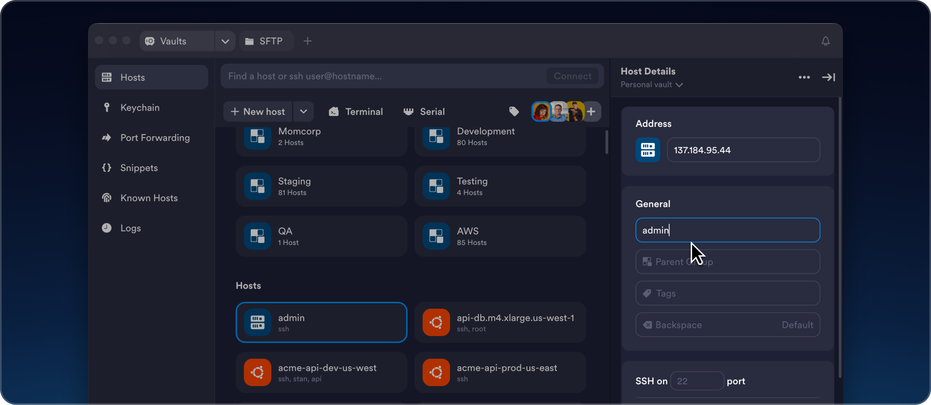The width and height of the screenshot is (931, 405).
Task: Open the SFTP tab
Action: coord(266,41)
